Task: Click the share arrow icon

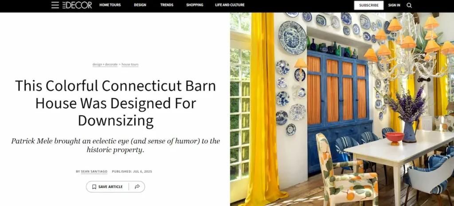Action: point(137,187)
